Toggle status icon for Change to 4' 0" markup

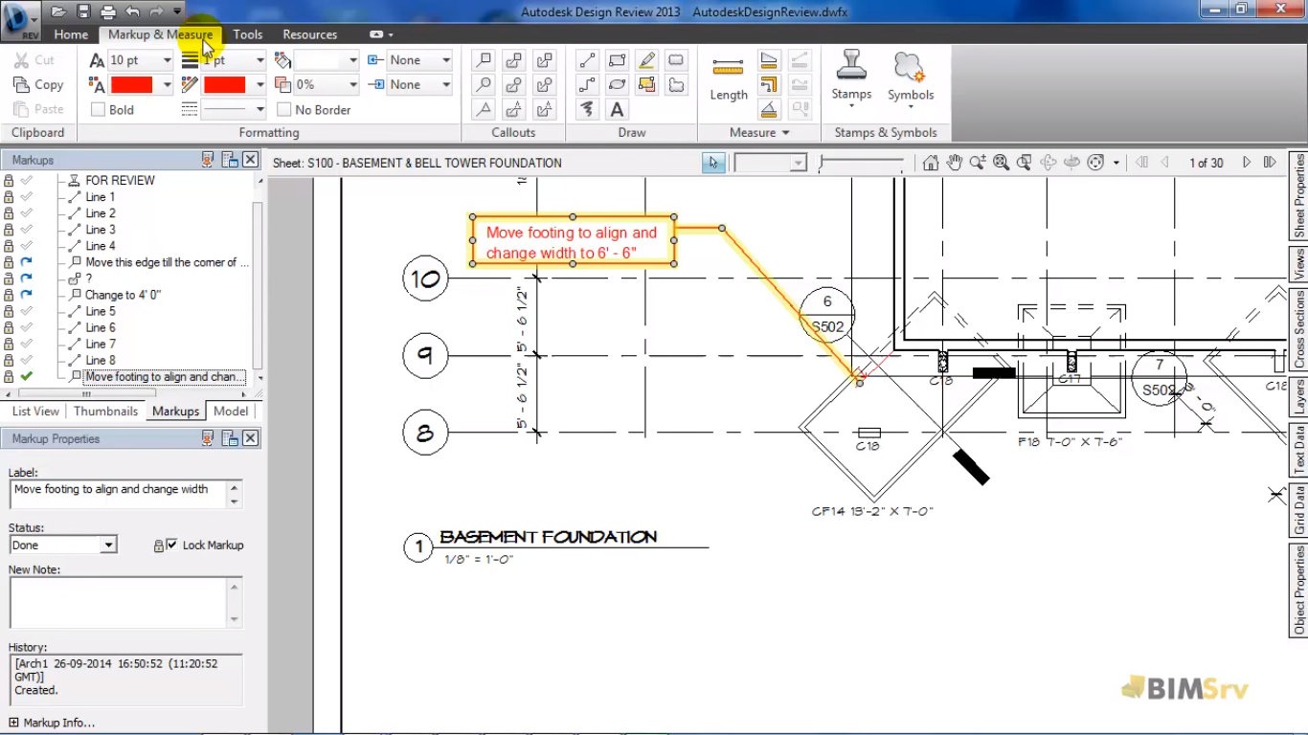27,295
